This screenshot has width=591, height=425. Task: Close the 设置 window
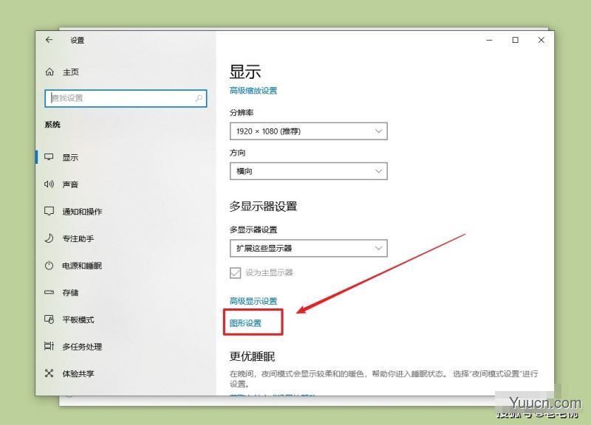(x=542, y=40)
